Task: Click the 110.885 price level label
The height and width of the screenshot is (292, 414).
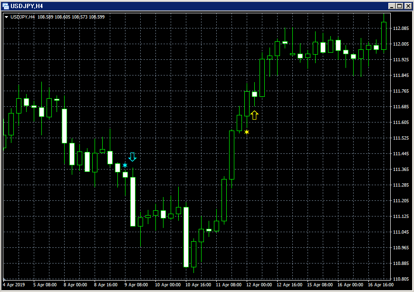Action: (401, 263)
